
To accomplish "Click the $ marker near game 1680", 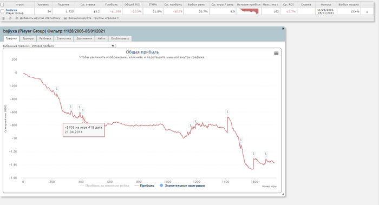I will click(x=266, y=154).
